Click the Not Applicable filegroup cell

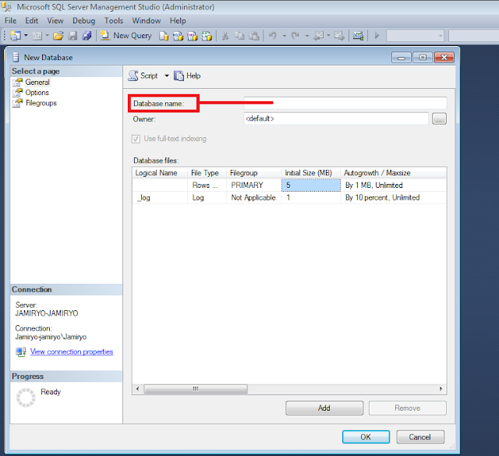(253, 198)
